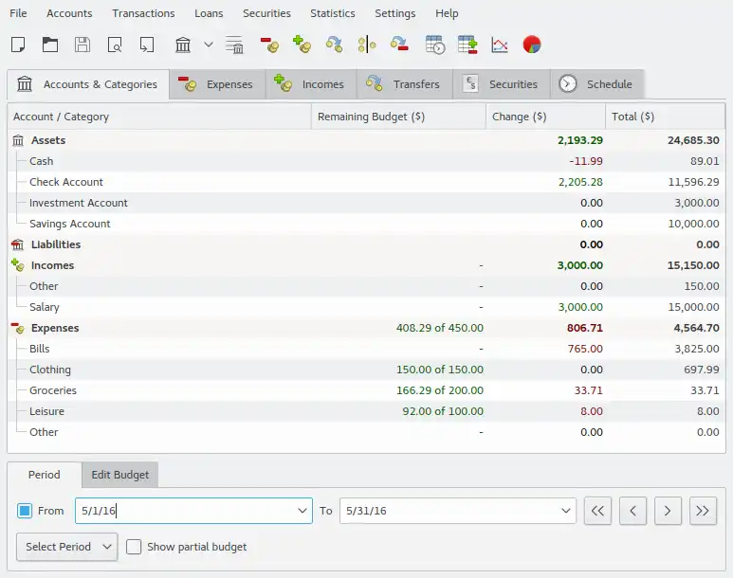Select the Clothing category row
The height and width of the screenshot is (578, 733).
[366, 370]
